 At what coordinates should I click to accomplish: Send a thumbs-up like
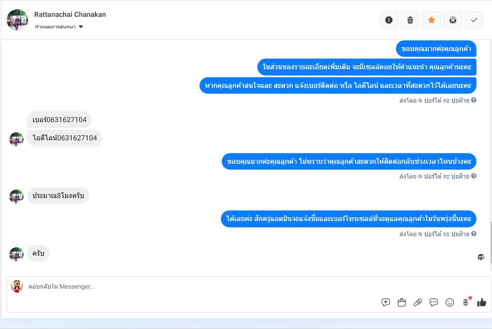[x=482, y=302]
